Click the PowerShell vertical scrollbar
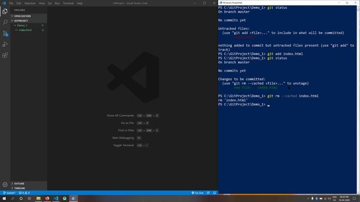The height and width of the screenshot is (202, 360). tap(358, 99)
